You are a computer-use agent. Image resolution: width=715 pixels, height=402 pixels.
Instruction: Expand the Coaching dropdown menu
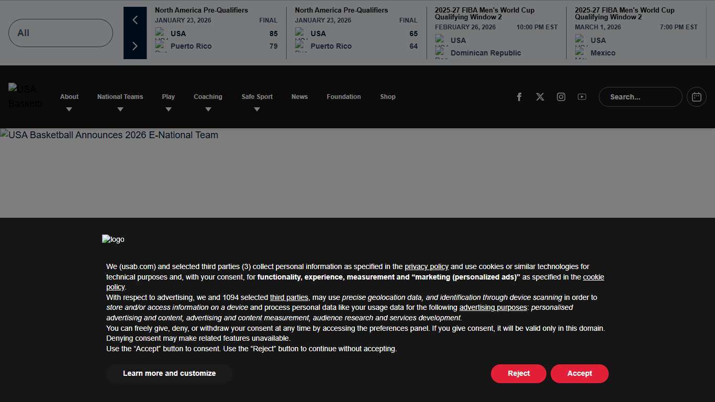tap(208, 109)
